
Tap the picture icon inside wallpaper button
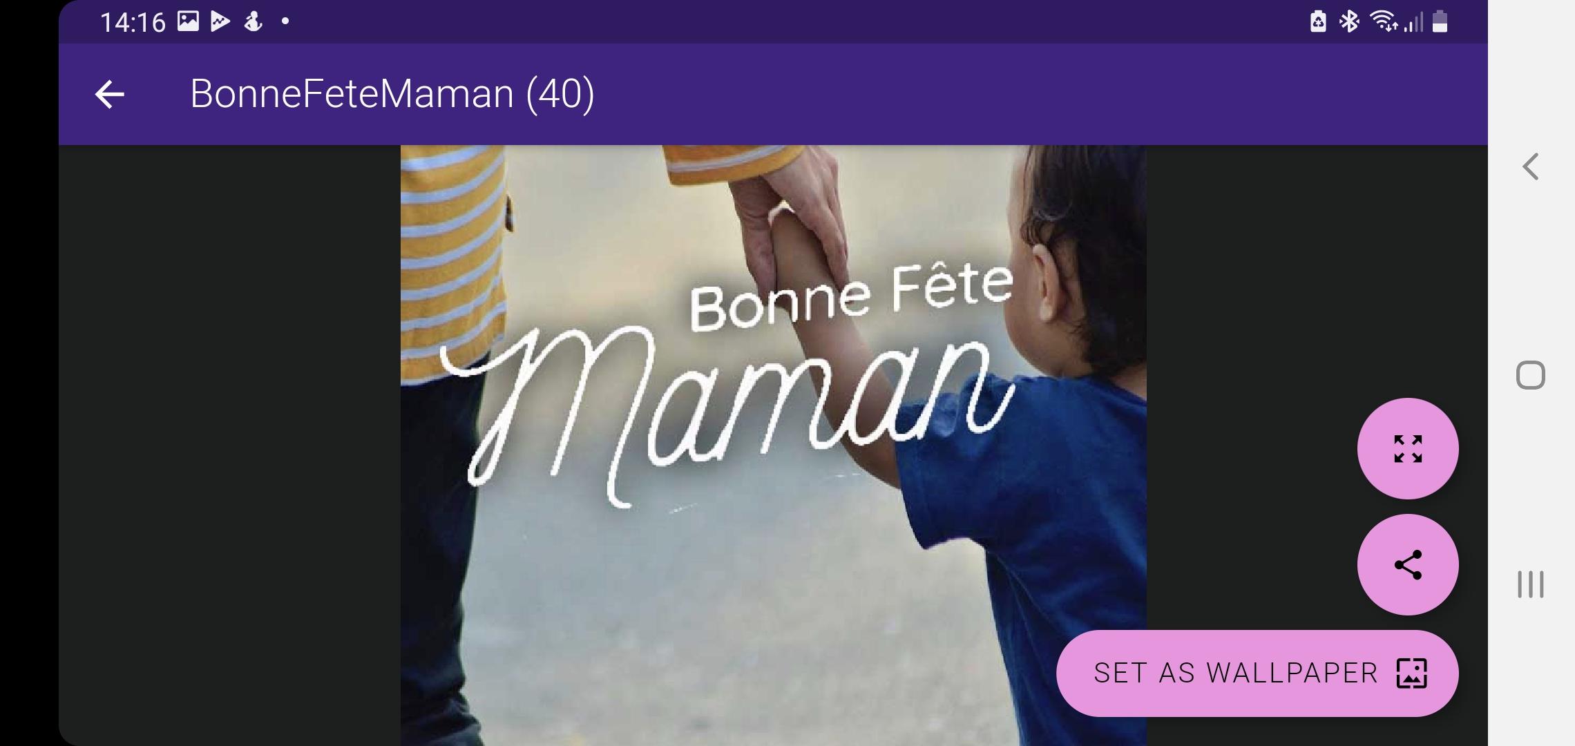pos(1411,673)
